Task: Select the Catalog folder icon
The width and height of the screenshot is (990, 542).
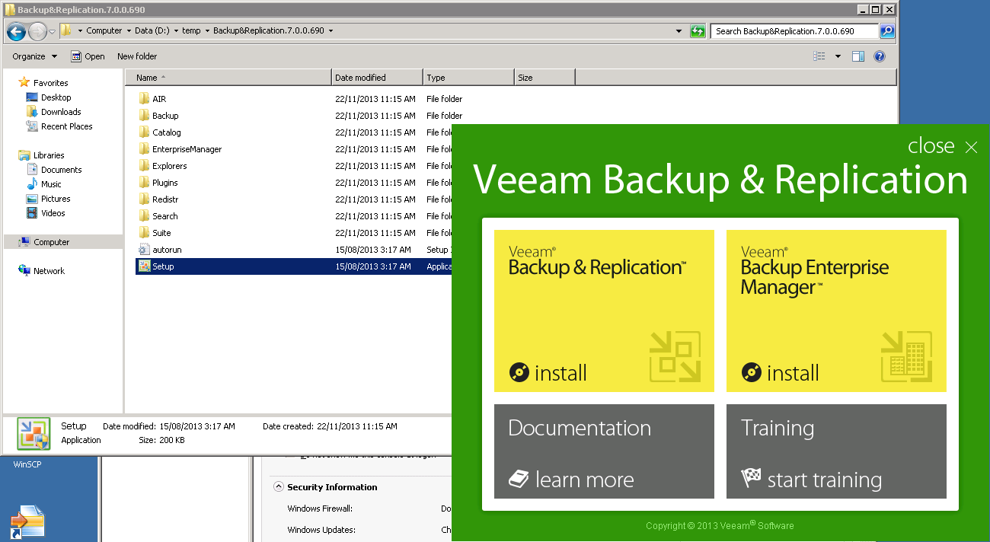Action: pyautogui.click(x=145, y=132)
